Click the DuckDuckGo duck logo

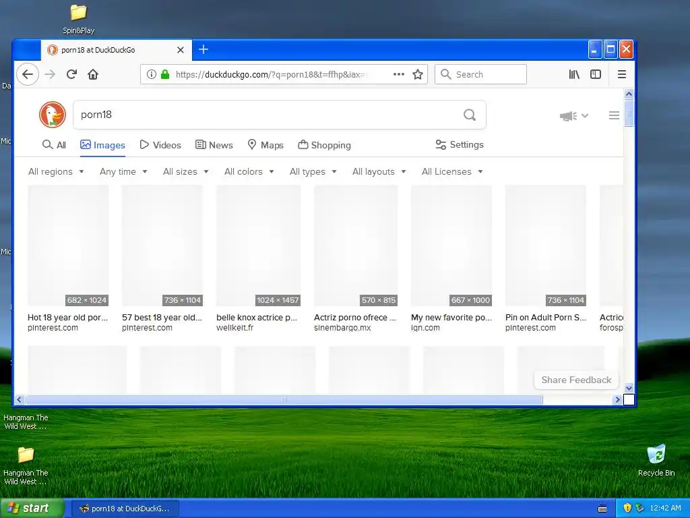[x=53, y=115]
